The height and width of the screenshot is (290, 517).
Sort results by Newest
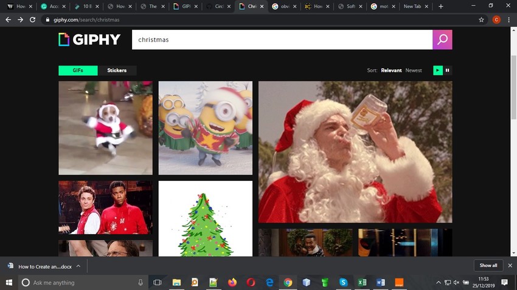pyautogui.click(x=414, y=70)
